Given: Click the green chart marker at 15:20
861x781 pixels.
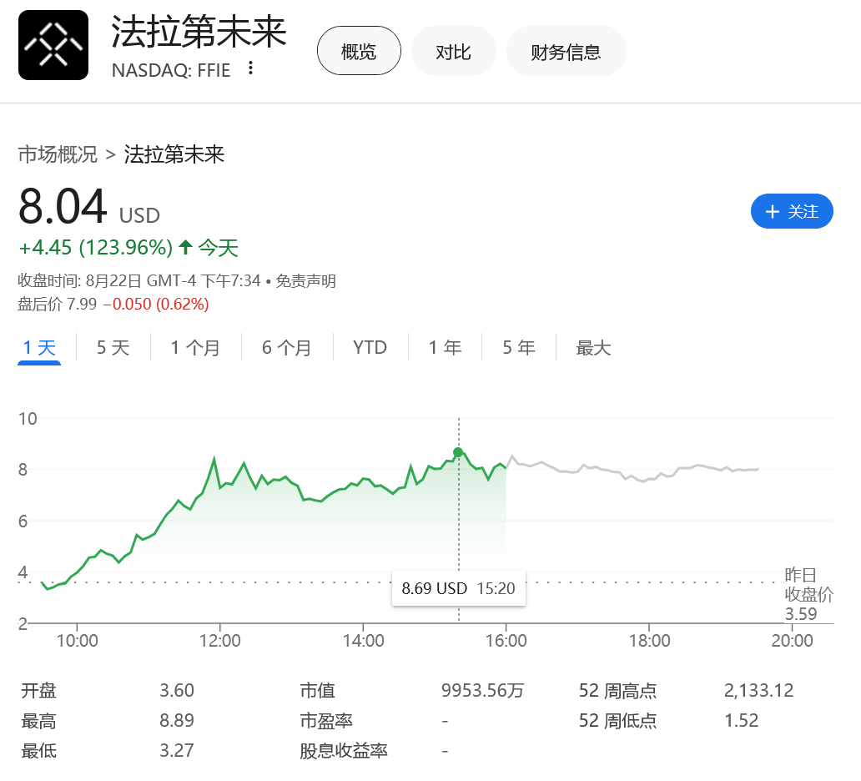Looking at the screenshot, I should (x=458, y=452).
